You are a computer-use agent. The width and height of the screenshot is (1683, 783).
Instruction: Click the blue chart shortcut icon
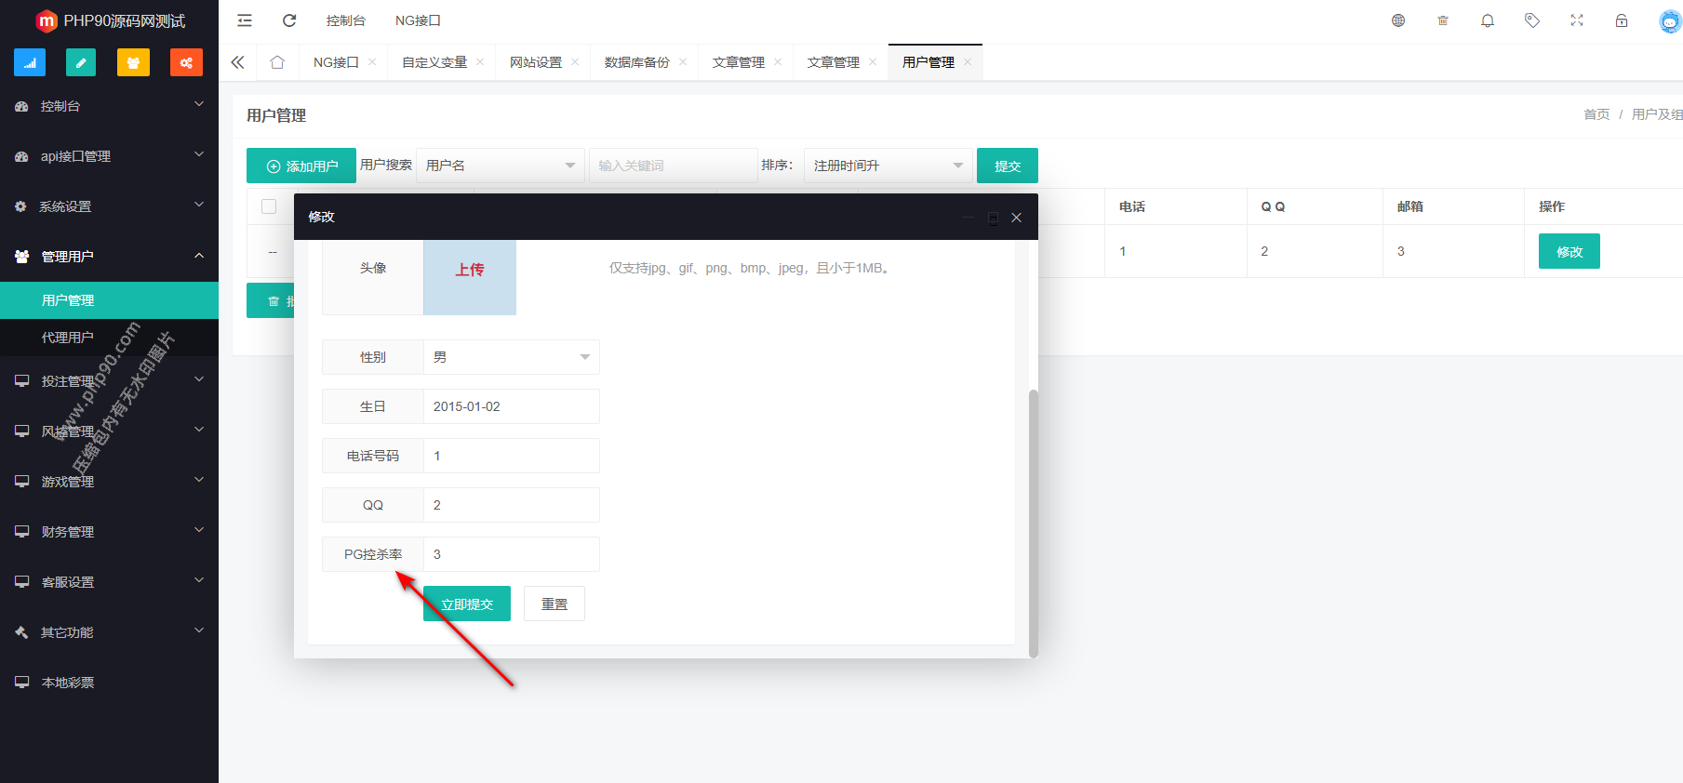[x=30, y=62]
